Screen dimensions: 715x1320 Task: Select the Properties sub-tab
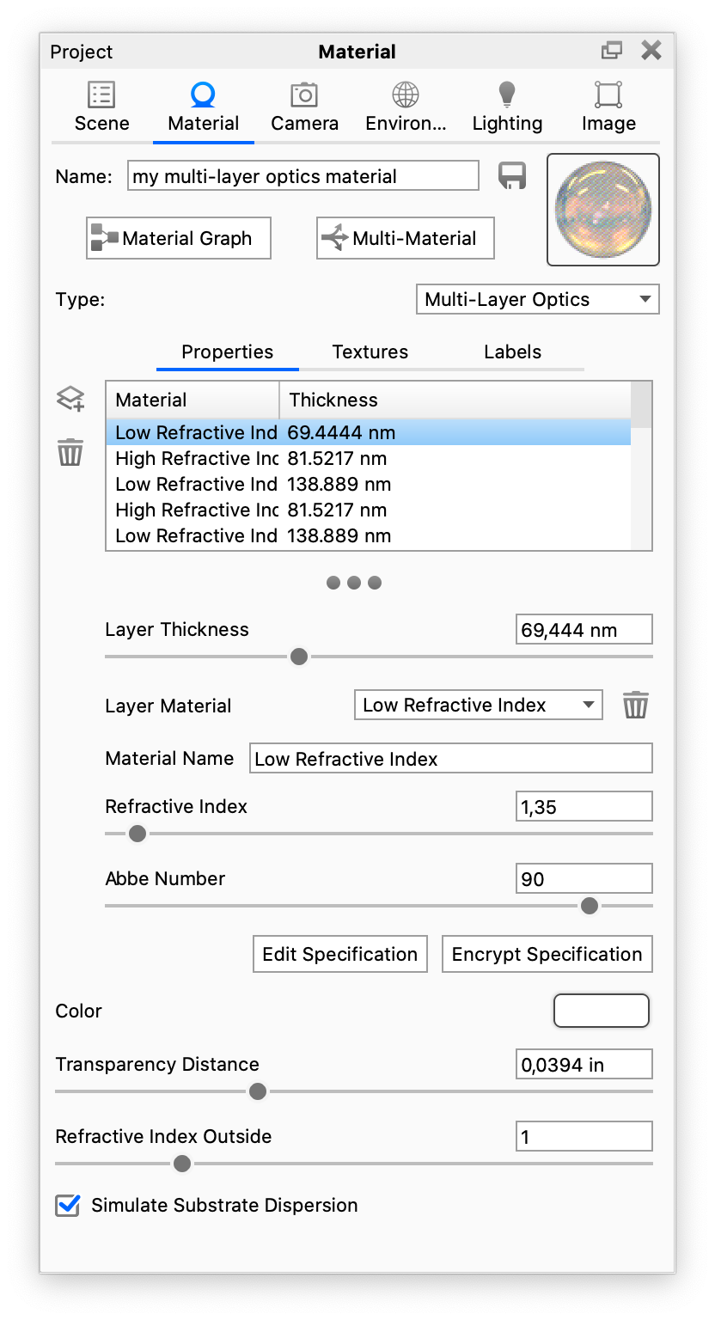[x=228, y=351]
